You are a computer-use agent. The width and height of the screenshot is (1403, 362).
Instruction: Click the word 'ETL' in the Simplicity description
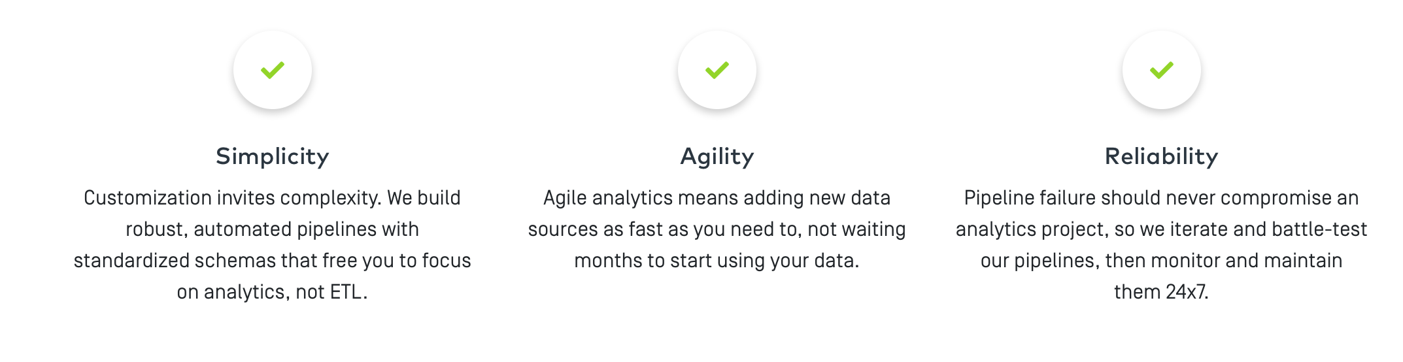[x=346, y=292]
